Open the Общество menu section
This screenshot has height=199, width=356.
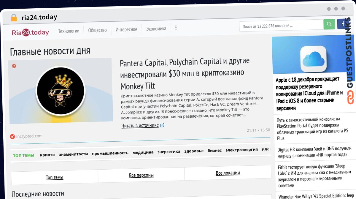click(x=97, y=30)
